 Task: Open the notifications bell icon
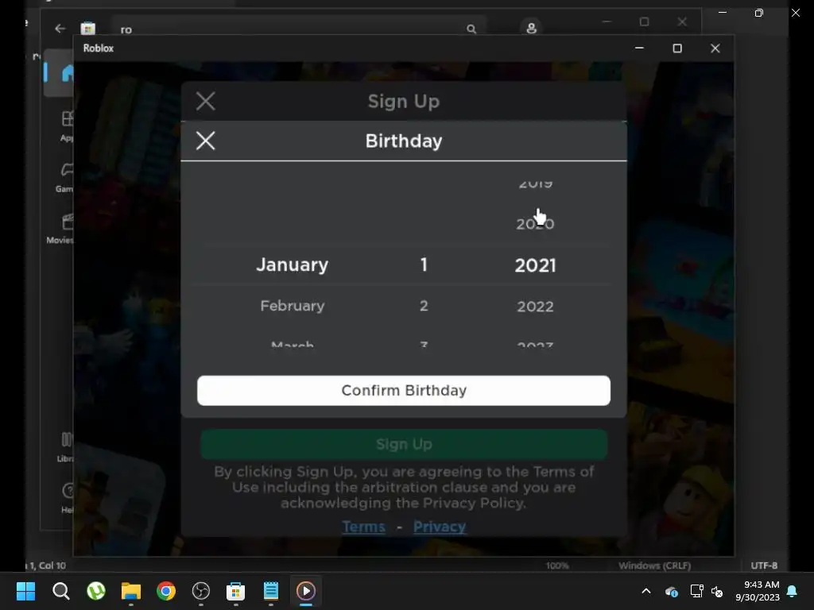click(793, 591)
